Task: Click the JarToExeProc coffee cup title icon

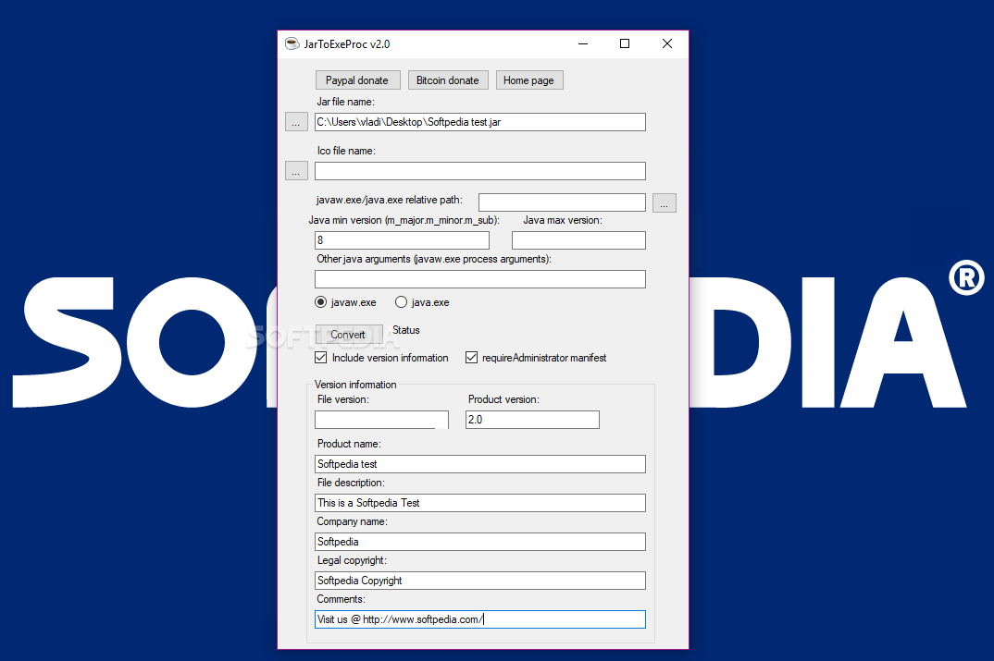Action: coord(292,43)
